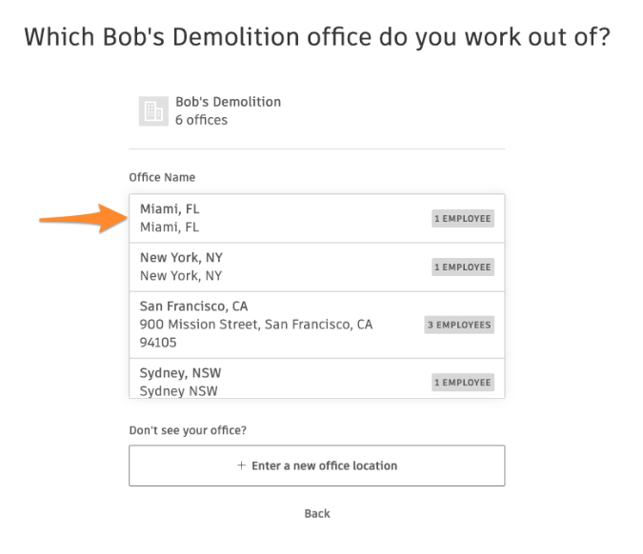This screenshot has width=643, height=554.
Task: Select the Miami, FL office
Action: [317, 218]
